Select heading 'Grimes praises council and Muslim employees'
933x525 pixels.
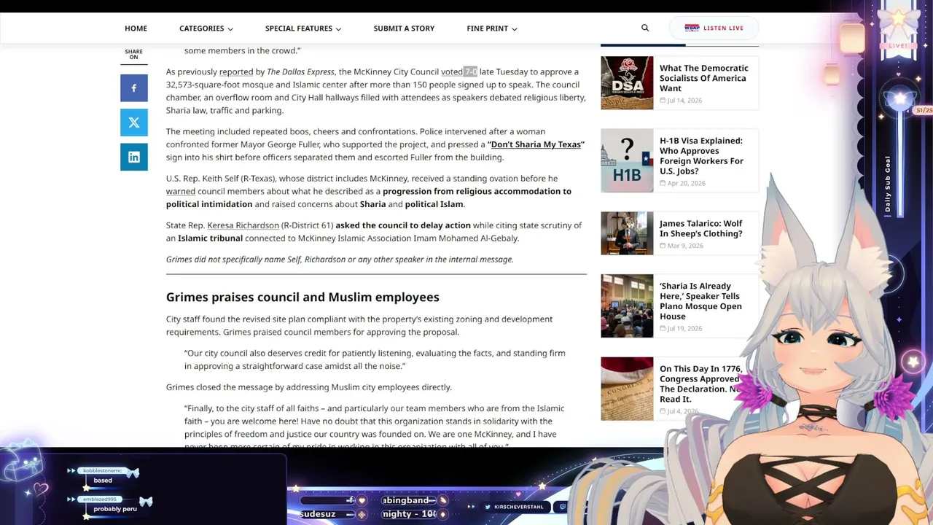pyautogui.click(x=302, y=297)
